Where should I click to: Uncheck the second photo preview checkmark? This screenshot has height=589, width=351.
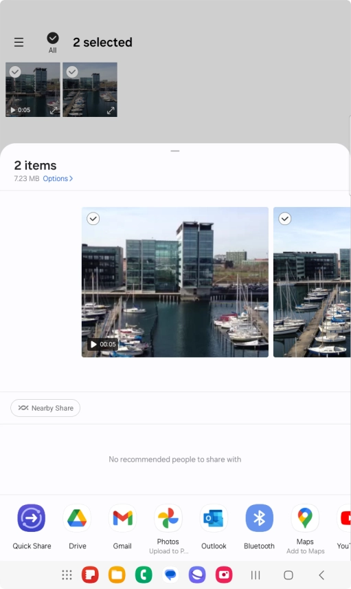click(x=285, y=219)
